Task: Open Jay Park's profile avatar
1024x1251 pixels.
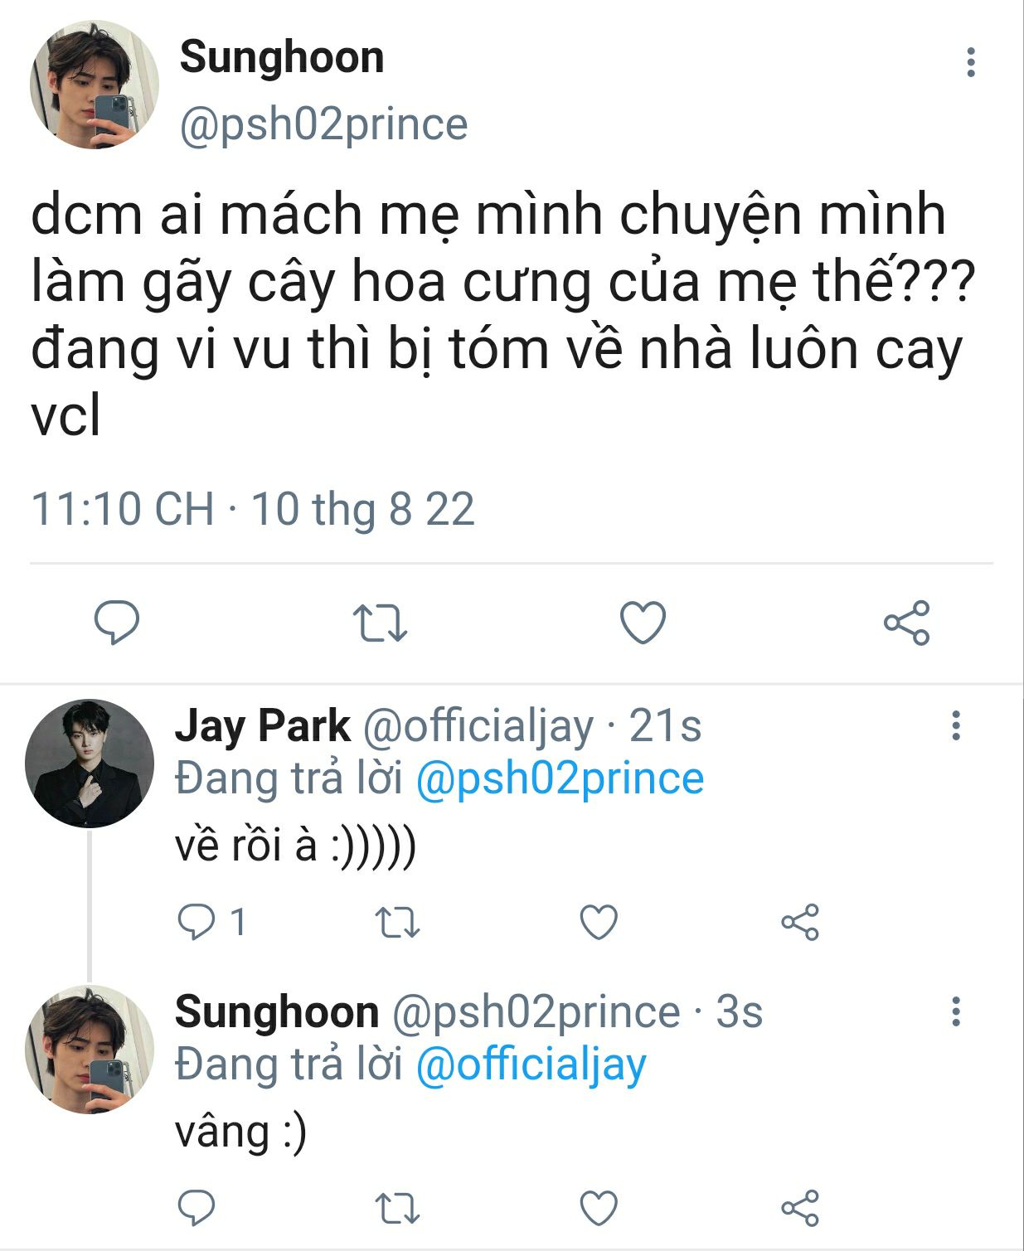Action: (90, 764)
